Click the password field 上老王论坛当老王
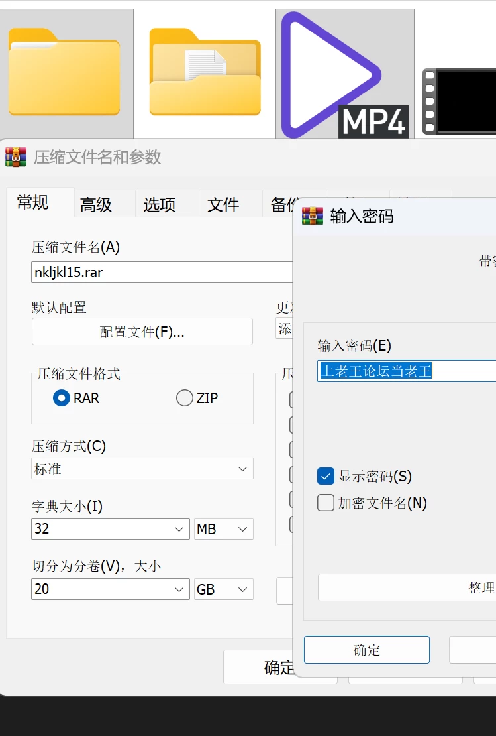Viewport: 496px width, 736px height. [x=407, y=371]
